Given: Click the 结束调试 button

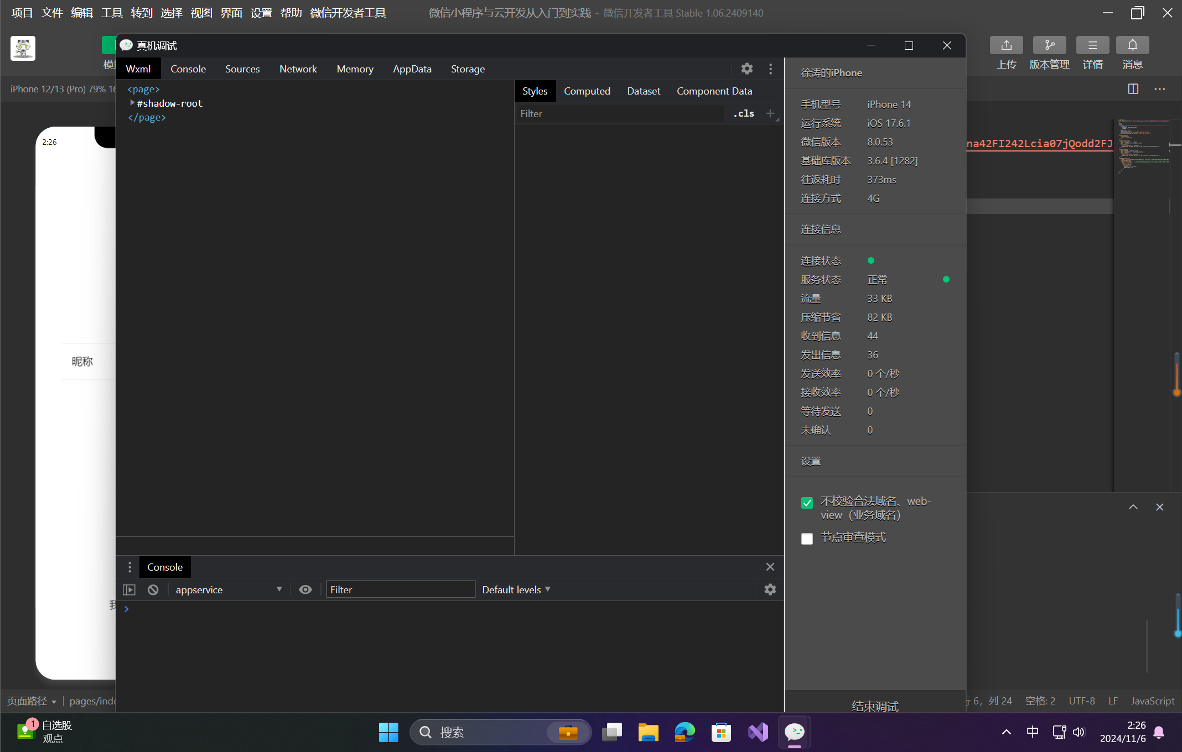Looking at the screenshot, I should (875, 706).
